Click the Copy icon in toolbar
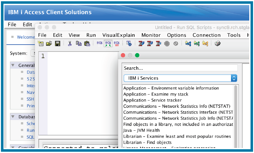The image size is (254, 153). pos(78,44)
